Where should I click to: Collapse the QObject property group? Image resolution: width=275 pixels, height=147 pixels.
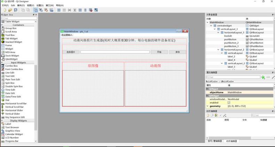207,89
